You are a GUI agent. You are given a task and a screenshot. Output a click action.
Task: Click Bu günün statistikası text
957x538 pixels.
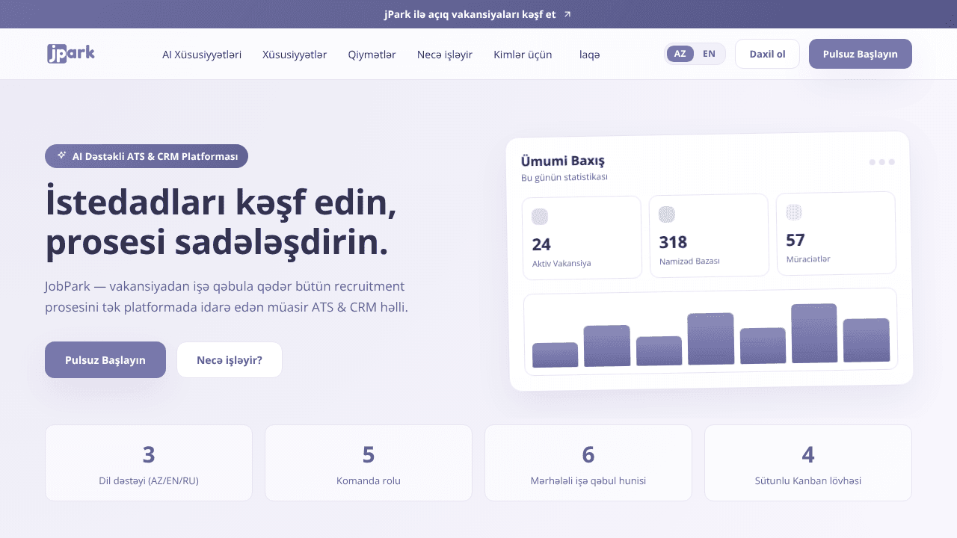pyautogui.click(x=564, y=177)
